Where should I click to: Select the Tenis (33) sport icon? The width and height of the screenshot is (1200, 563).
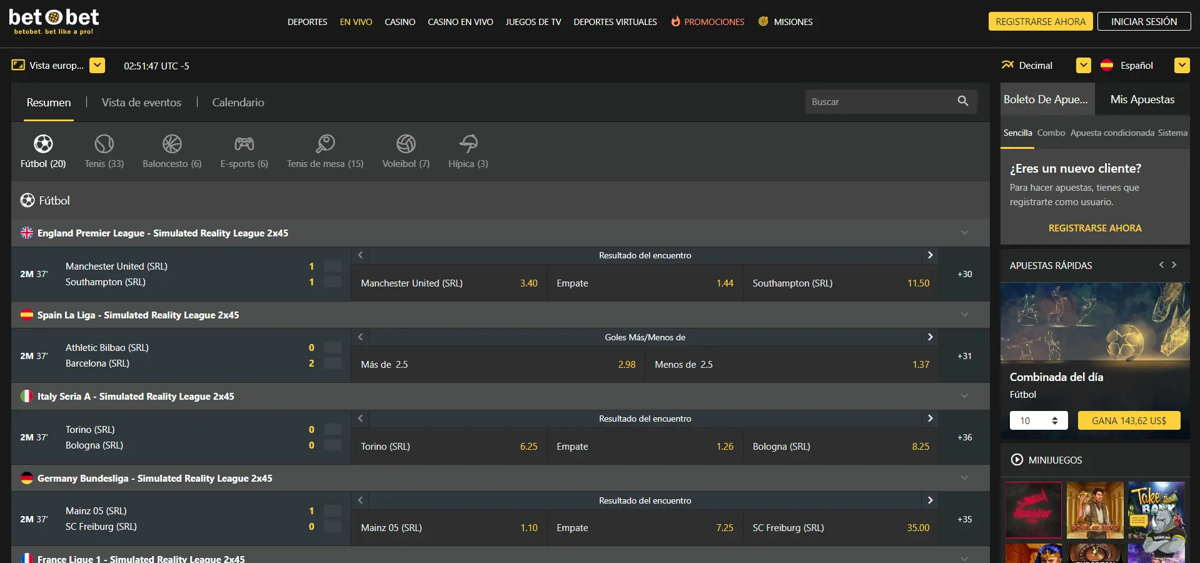104,144
